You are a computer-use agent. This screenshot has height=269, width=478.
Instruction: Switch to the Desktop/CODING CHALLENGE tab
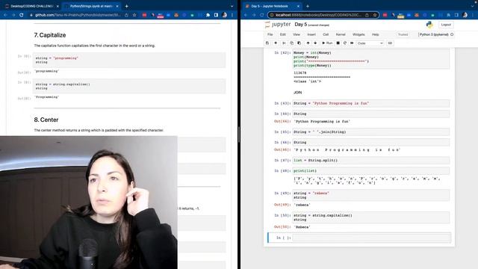[31, 6]
